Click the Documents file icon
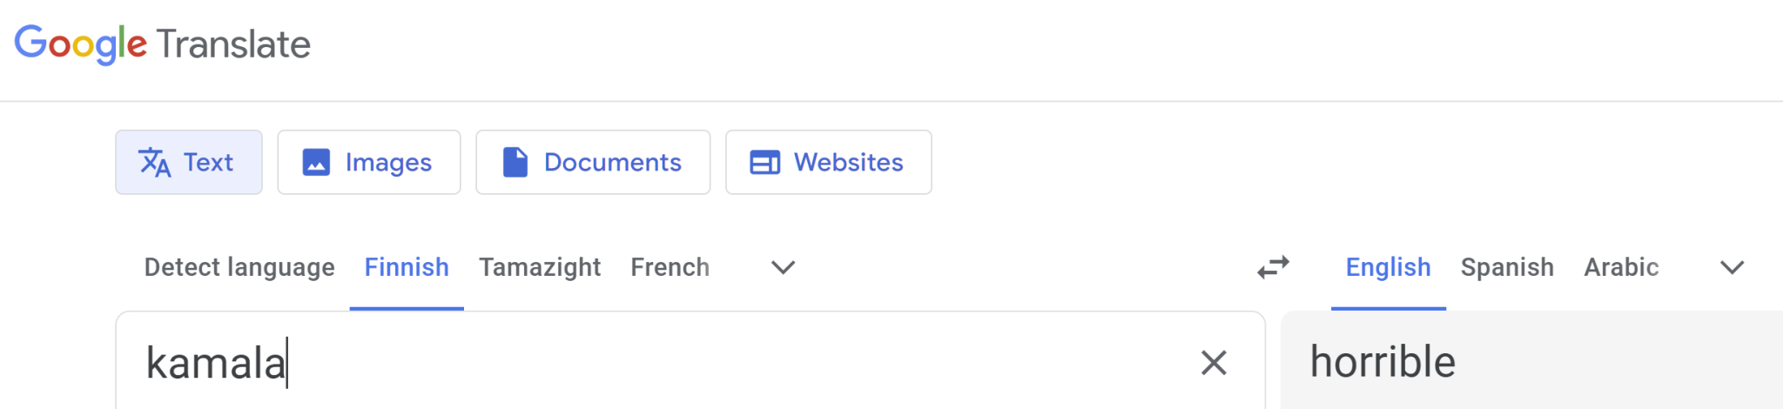 [x=515, y=163]
